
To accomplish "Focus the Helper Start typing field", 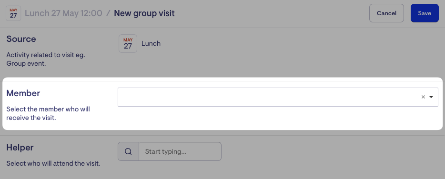I will 180,151.
